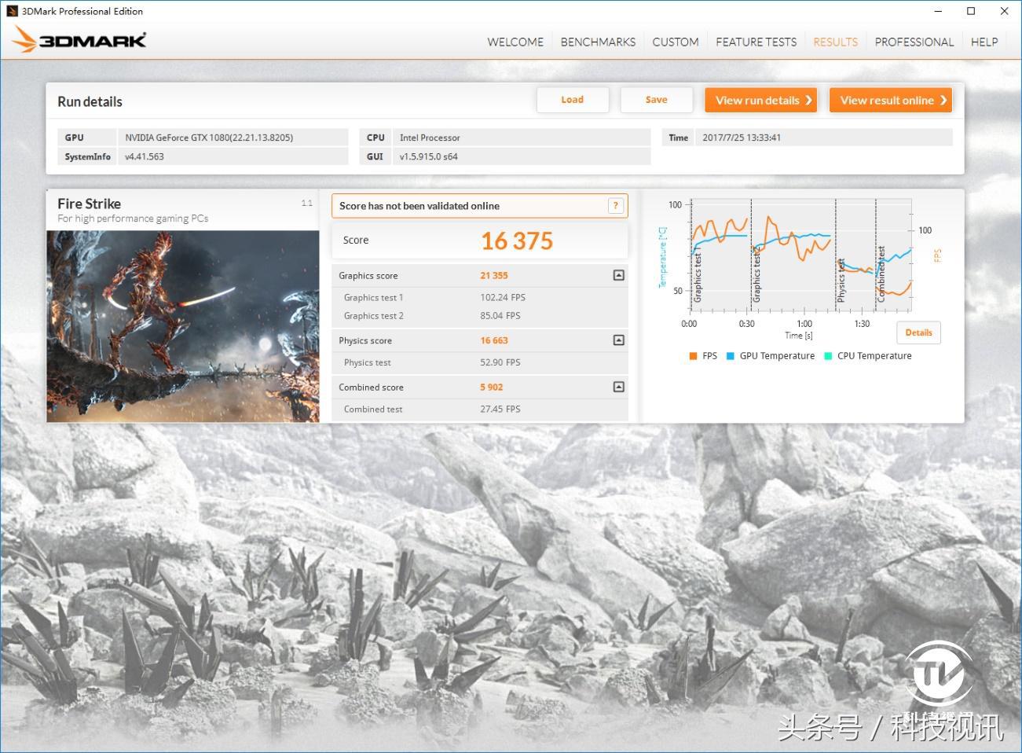Click the 3DMARK logo in the header

pos(78,39)
